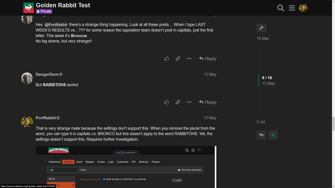Viewport: 335px width, 188px height.
Task: Like the Broncos capitals post
Action: point(167,59)
